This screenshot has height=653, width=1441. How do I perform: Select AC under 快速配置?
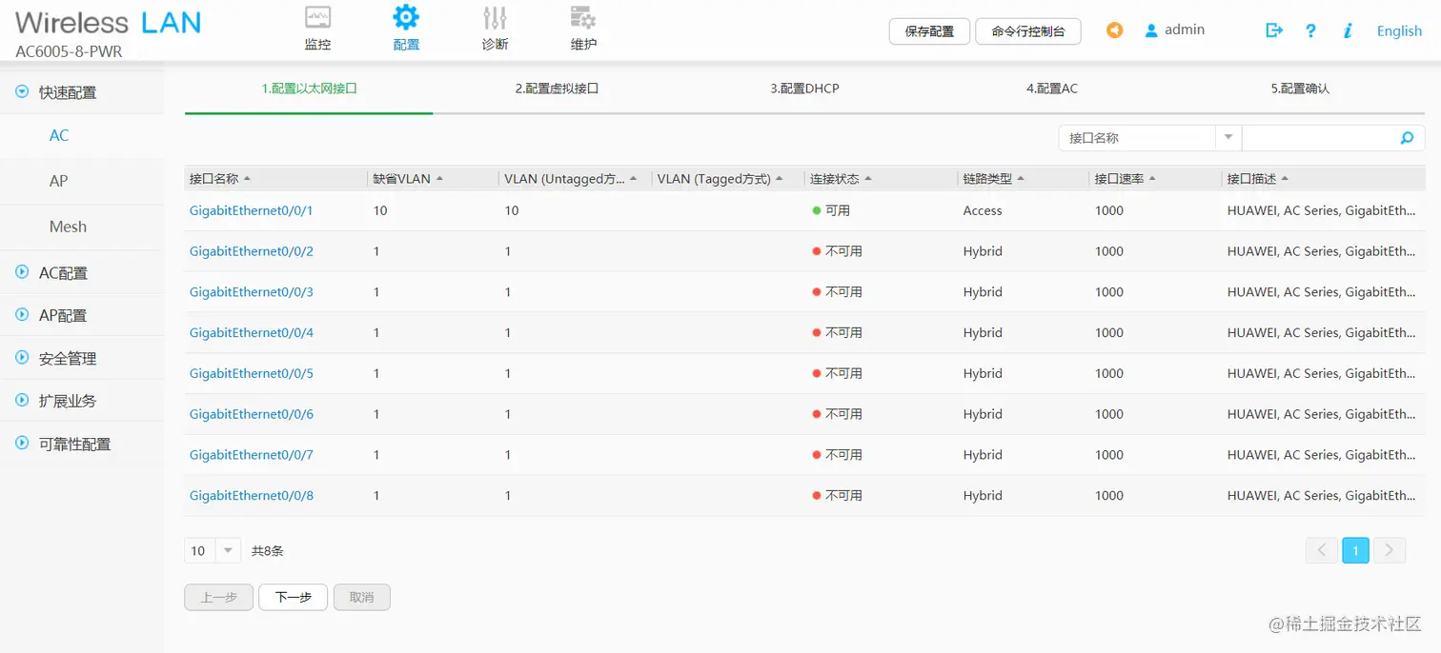(59, 136)
